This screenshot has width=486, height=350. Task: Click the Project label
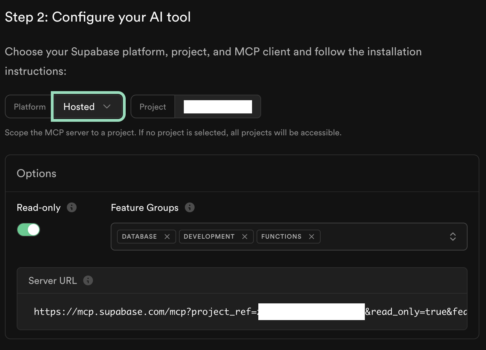pyautogui.click(x=152, y=107)
